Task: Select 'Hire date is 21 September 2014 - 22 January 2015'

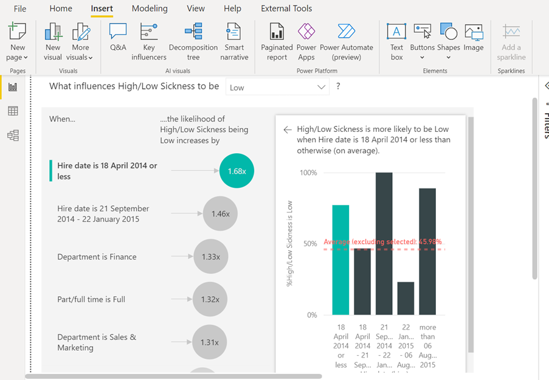Action: point(103,213)
